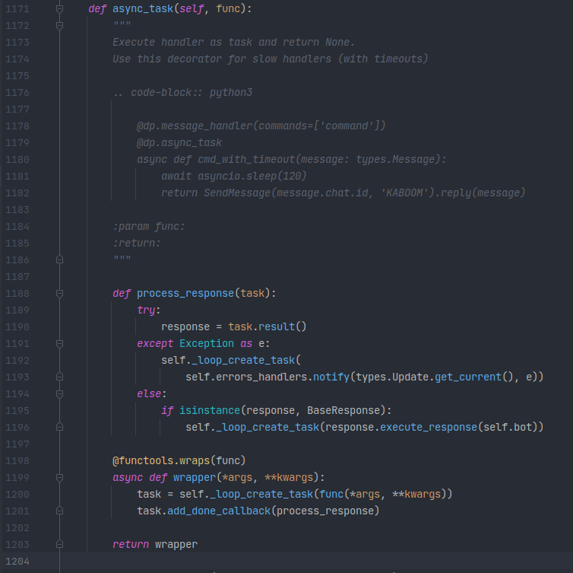Click ':return:' docstring line
Image resolution: width=573 pixels, height=573 pixels.
(137, 243)
